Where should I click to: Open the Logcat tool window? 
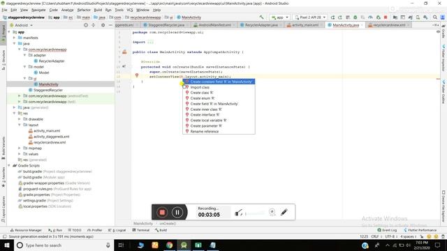click(117, 230)
